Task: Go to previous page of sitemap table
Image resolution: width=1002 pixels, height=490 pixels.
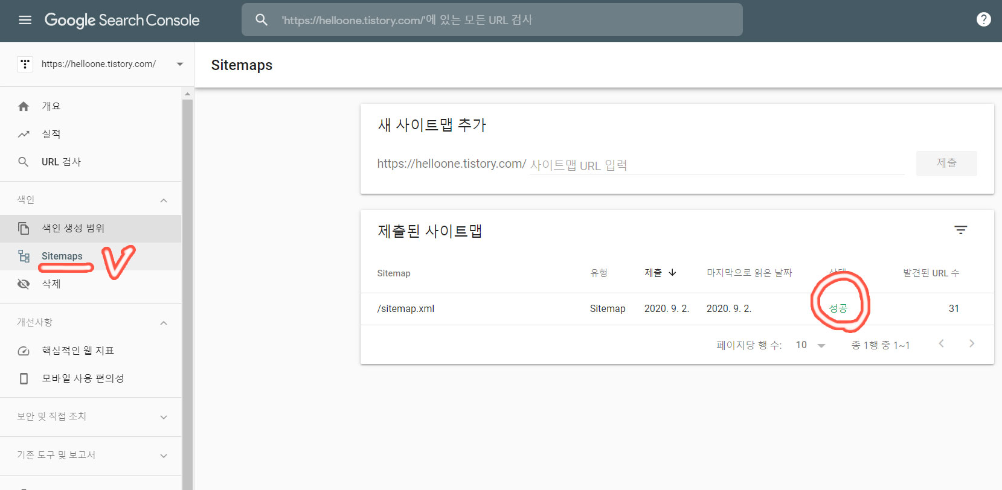Action: pyautogui.click(x=941, y=343)
